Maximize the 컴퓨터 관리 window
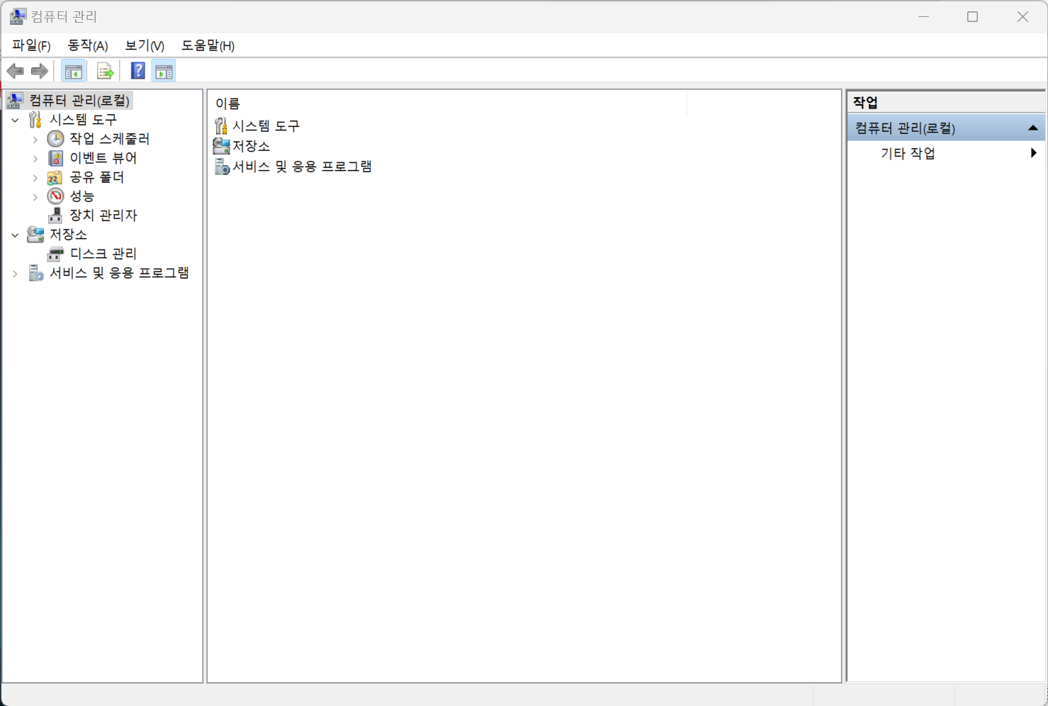The height and width of the screenshot is (706, 1048). coord(972,16)
